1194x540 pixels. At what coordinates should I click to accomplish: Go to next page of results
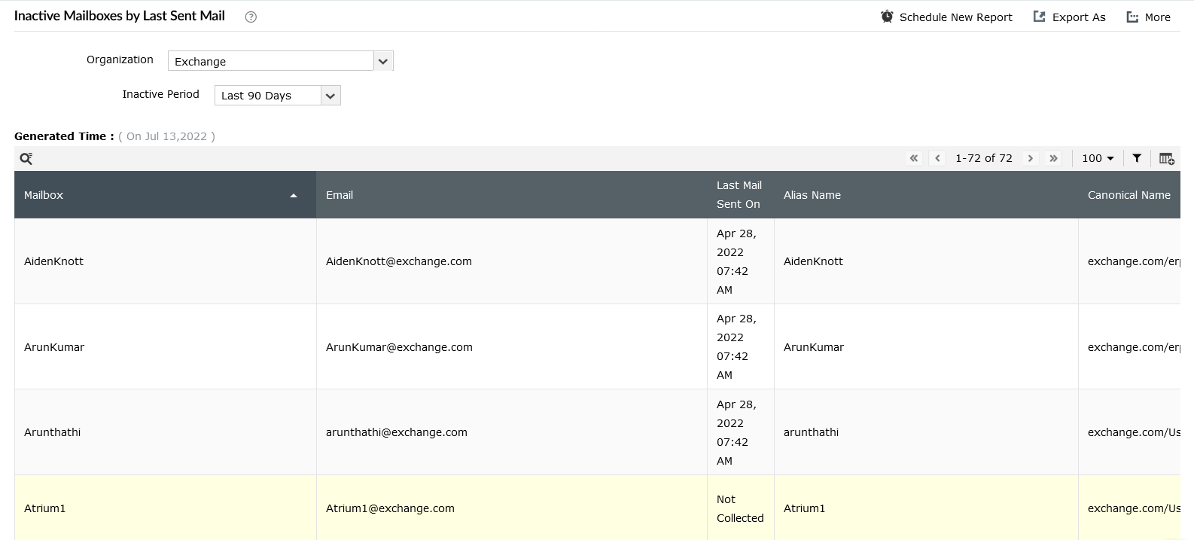coord(1031,158)
